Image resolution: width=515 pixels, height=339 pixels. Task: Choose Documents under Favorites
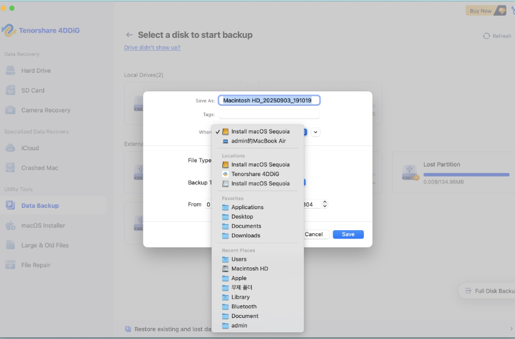point(258,226)
